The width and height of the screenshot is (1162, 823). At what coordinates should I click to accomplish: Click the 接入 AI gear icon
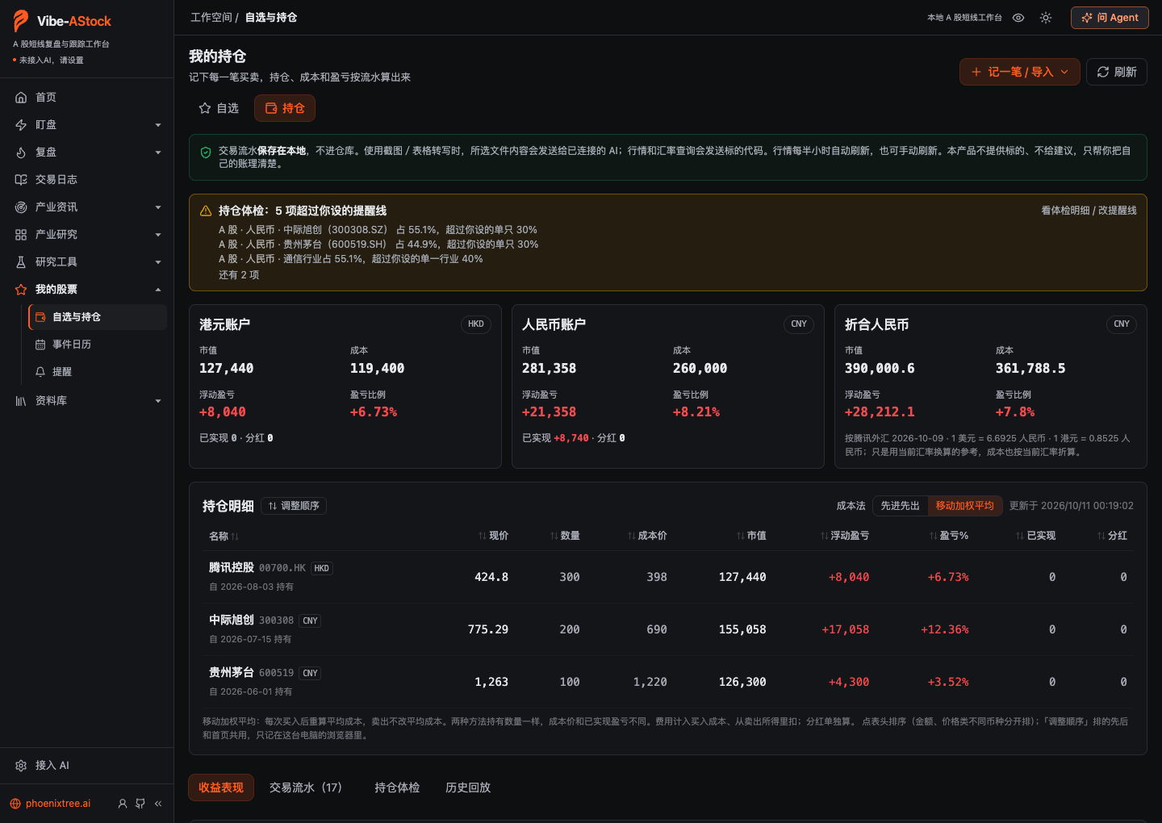tap(21, 766)
